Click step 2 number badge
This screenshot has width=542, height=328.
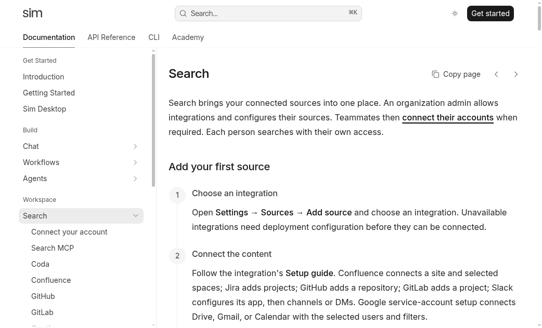click(177, 255)
